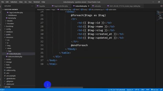Image resolution: width=163 pixels, height=91 pixels.
Task: Switch to the TagsController.php tab
Action: [61, 6]
